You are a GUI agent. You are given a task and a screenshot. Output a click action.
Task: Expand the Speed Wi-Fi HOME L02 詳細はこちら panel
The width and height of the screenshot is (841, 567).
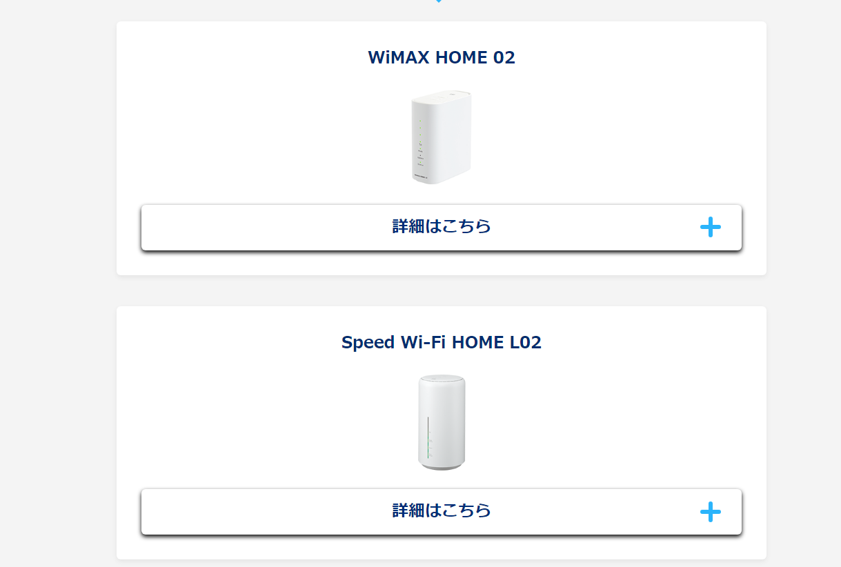[442, 511]
